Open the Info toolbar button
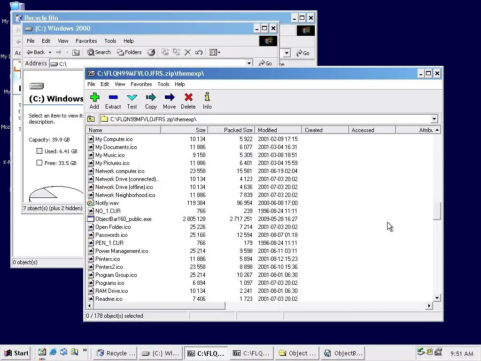Viewport: 481px width, 361px height. click(x=207, y=101)
